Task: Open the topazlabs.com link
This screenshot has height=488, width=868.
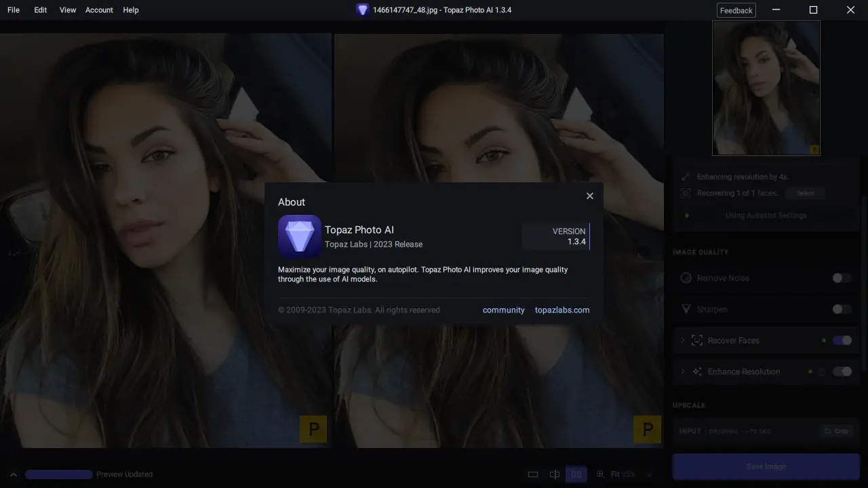Action: (x=562, y=310)
